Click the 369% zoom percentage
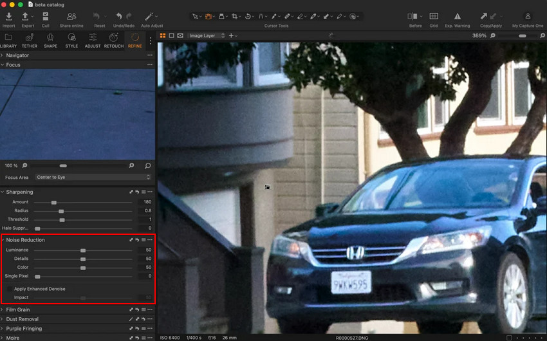 (x=479, y=35)
